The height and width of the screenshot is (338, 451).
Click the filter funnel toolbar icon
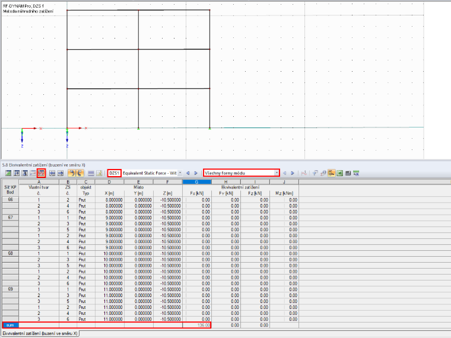(x=315, y=173)
